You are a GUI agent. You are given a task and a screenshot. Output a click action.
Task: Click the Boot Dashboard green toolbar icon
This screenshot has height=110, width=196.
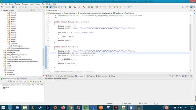coord(47,7)
